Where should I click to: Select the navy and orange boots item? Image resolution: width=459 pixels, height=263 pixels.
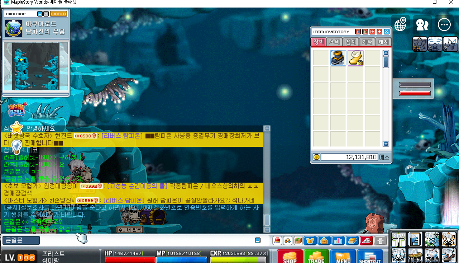tap(338, 58)
